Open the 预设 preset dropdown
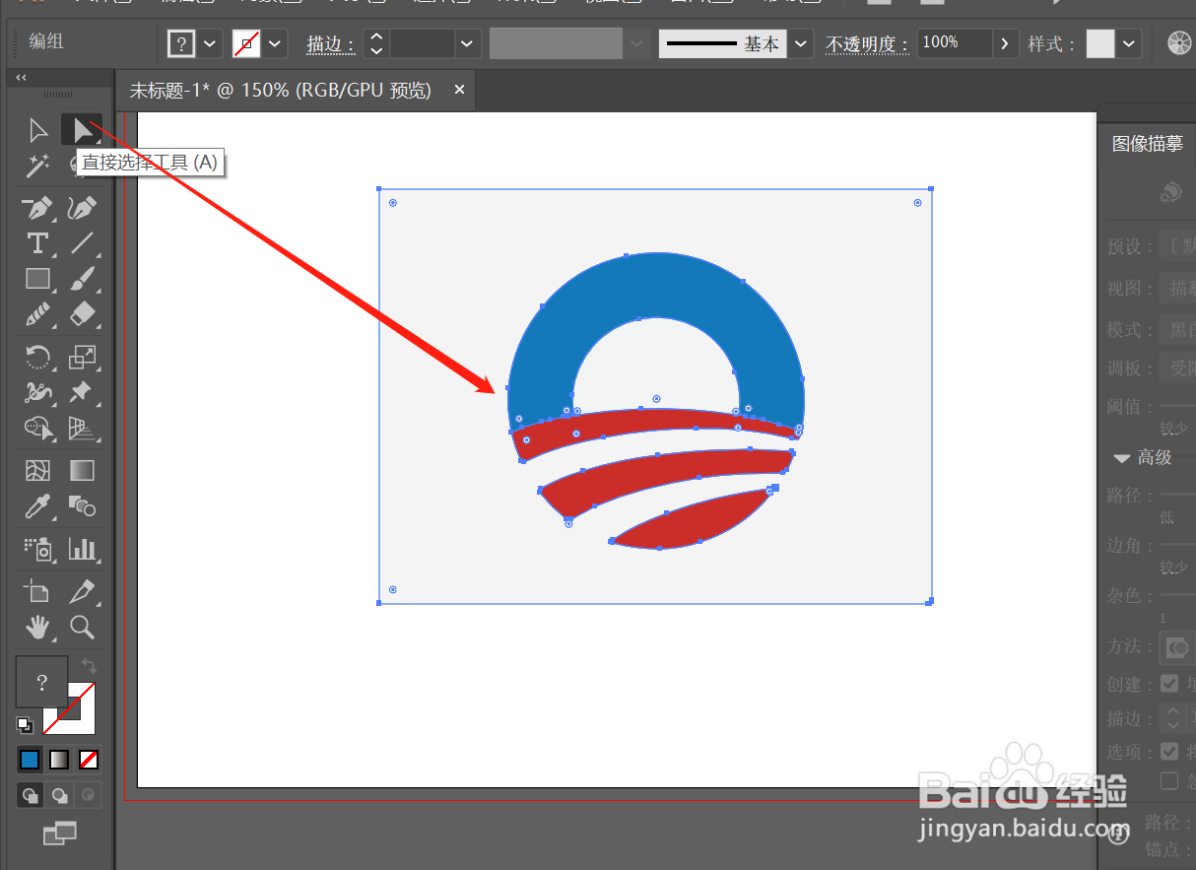Screen dimensions: 1196x870 1177,246
